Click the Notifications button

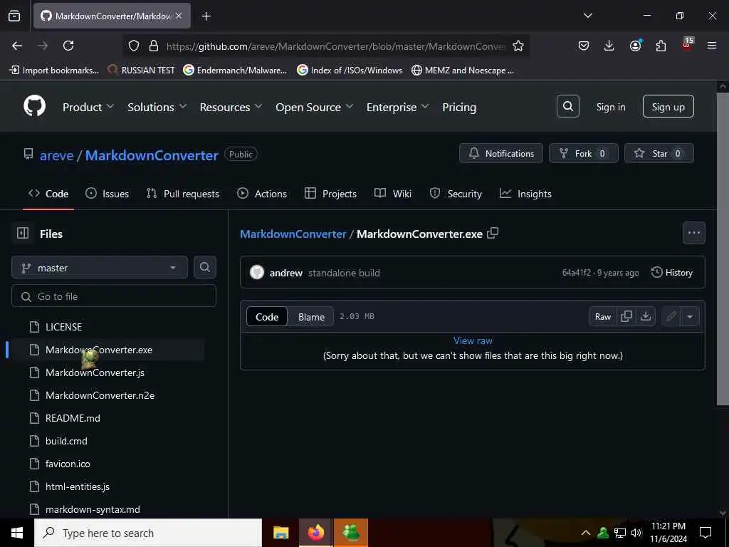point(500,153)
